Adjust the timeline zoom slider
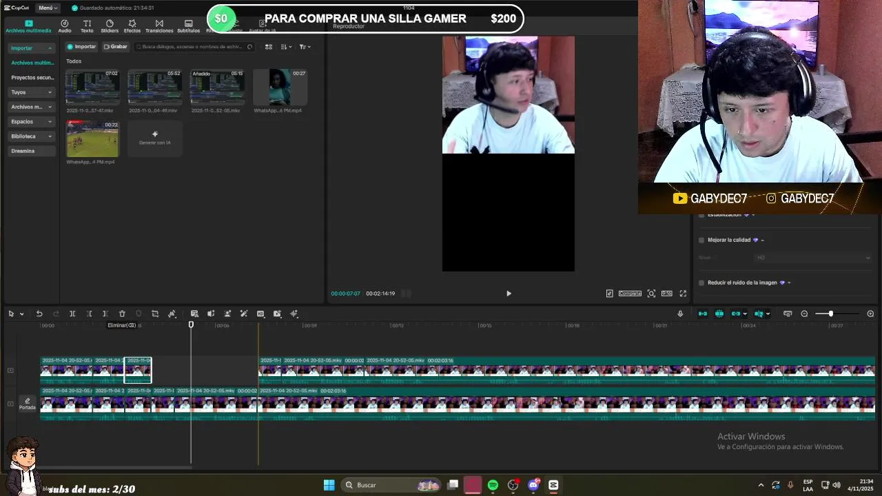This screenshot has width=882, height=496. coord(830,314)
